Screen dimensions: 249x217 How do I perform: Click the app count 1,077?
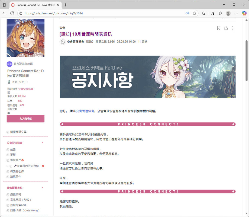21,106
